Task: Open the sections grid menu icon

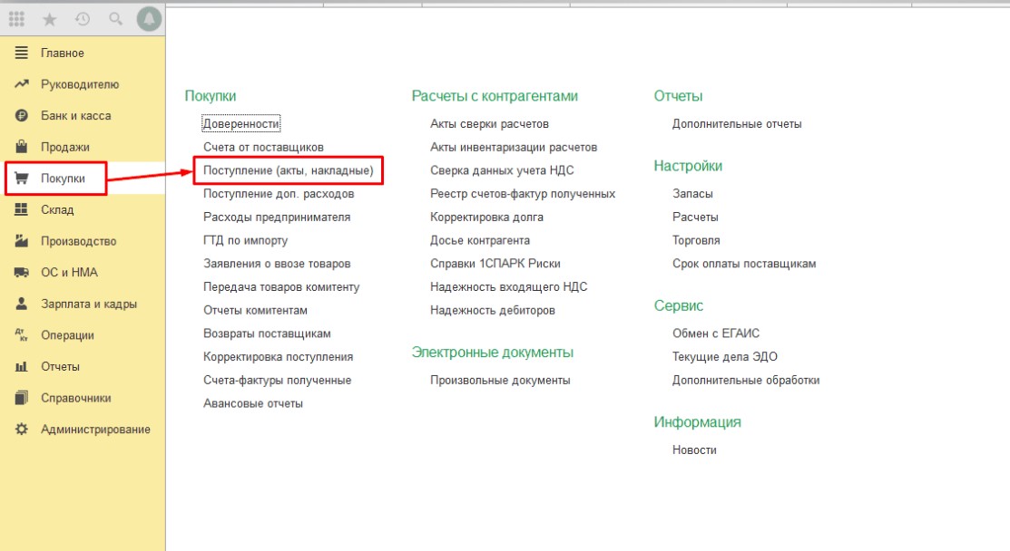Action: (x=16, y=18)
